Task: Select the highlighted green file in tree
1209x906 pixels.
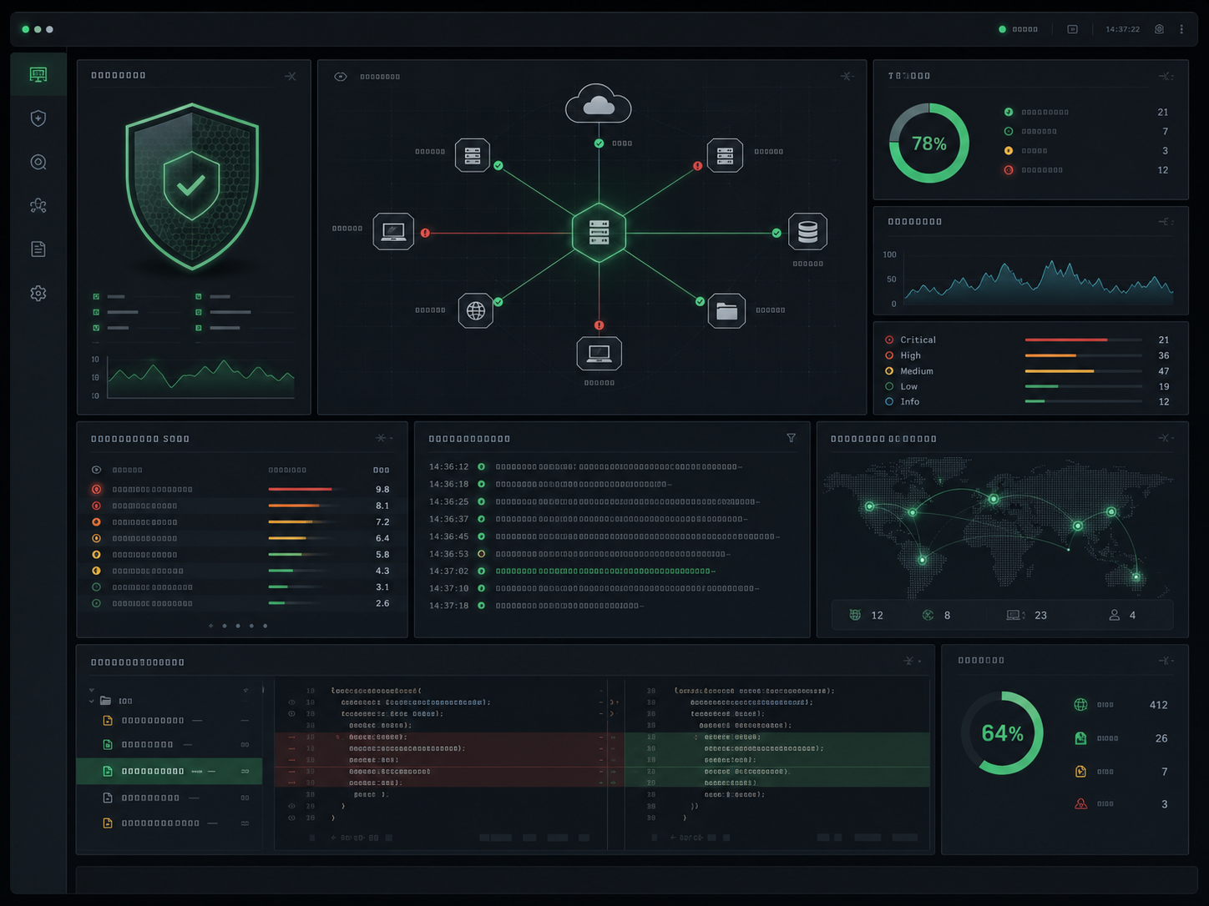Action: click(169, 771)
